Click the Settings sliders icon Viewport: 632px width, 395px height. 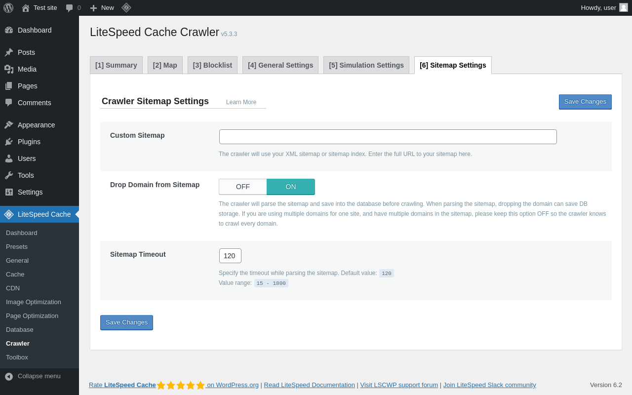coord(9,192)
